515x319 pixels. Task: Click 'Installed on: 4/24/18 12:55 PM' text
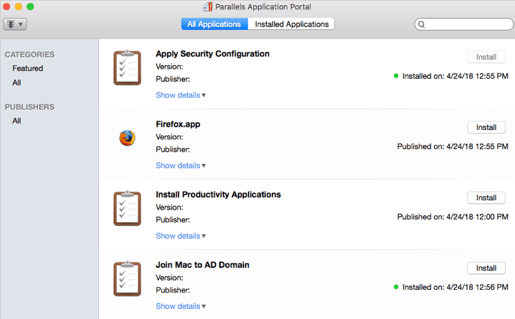pyautogui.click(x=455, y=76)
